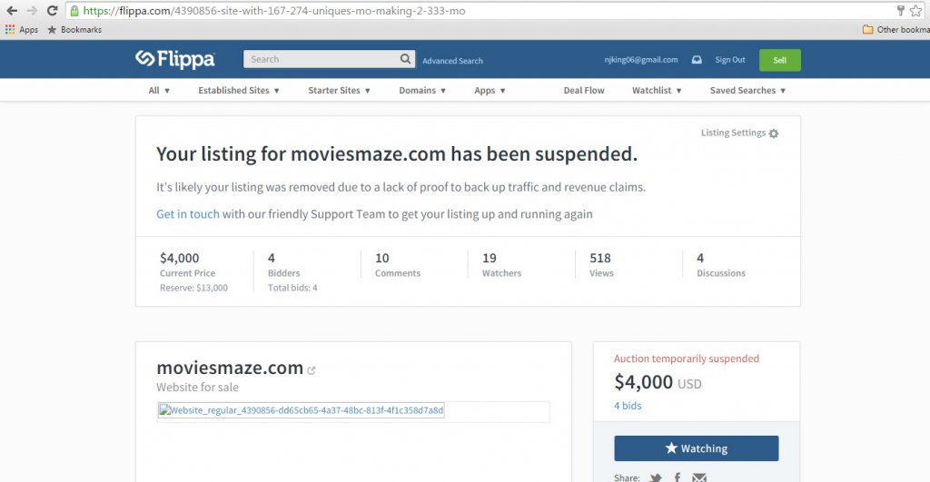
Task: Click the Flippa logo
Action: [x=175, y=59]
